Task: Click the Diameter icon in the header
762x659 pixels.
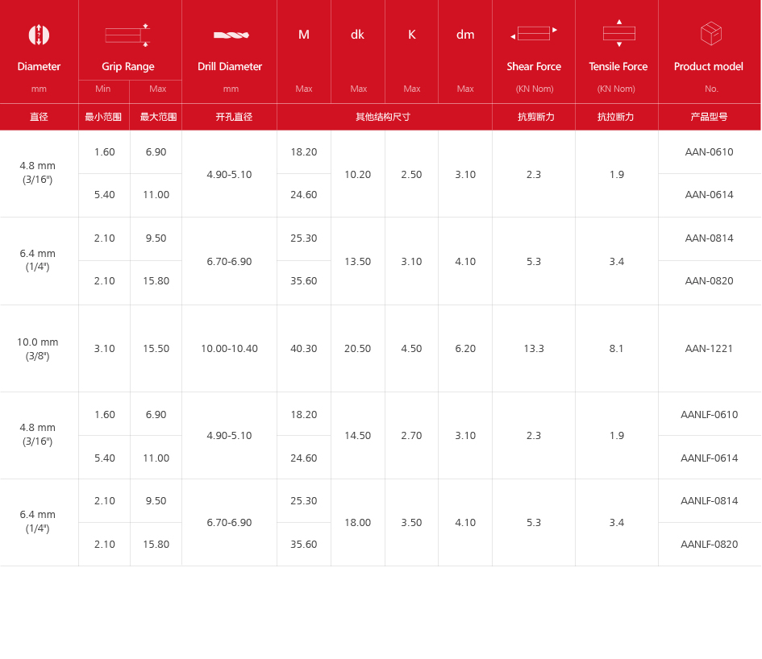Action: point(39,35)
